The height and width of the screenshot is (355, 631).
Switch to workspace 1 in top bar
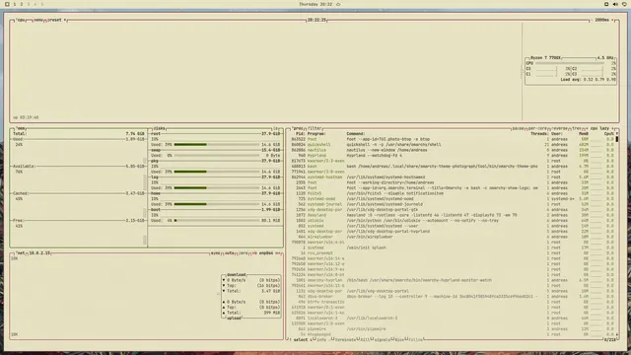click(x=15, y=4)
